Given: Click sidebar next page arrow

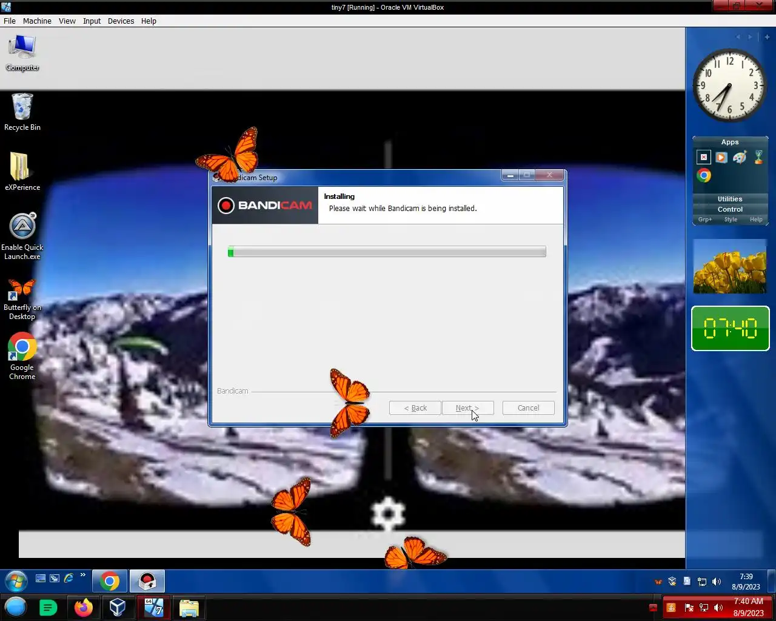Looking at the screenshot, I should click(750, 37).
